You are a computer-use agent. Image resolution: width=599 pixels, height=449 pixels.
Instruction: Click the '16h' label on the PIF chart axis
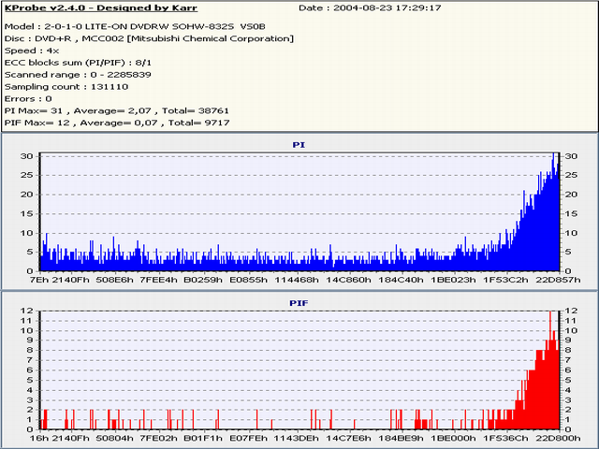click(x=39, y=438)
